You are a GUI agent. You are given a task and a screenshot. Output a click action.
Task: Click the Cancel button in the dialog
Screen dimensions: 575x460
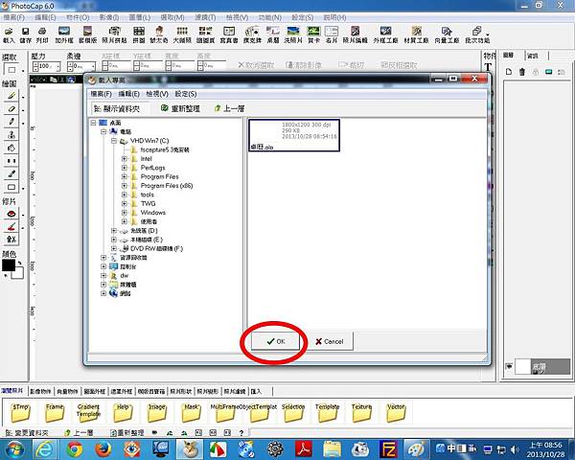pos(329,341)
